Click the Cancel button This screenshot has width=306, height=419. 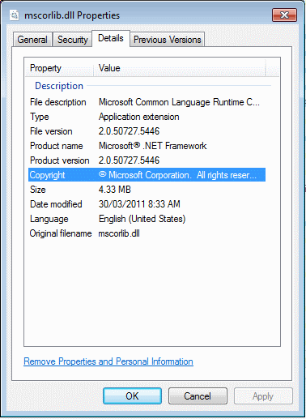(198, 396)
